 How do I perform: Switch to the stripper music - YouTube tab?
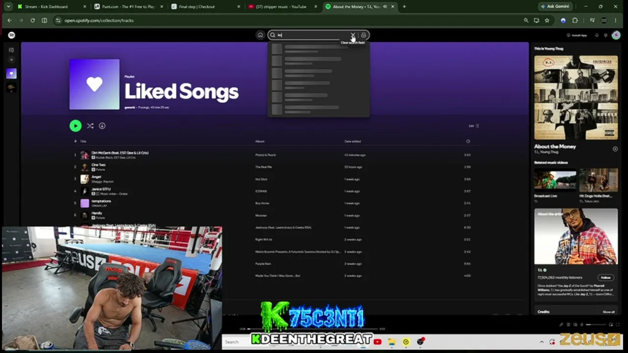pos(283,7)
